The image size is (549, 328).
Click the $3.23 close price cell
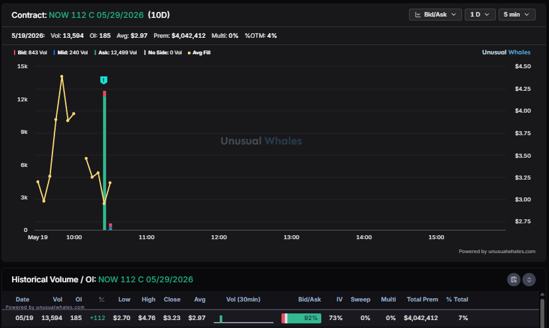click(x=171, y=318)
